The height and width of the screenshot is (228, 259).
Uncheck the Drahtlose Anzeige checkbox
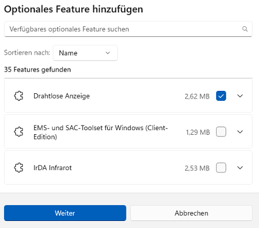pyautogui.click(x=221, y=96)
